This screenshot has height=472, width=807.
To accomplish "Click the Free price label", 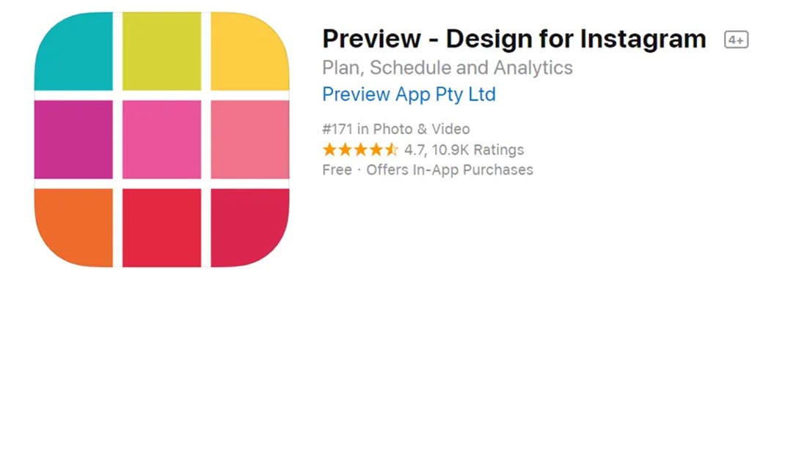I will (337, 170).
